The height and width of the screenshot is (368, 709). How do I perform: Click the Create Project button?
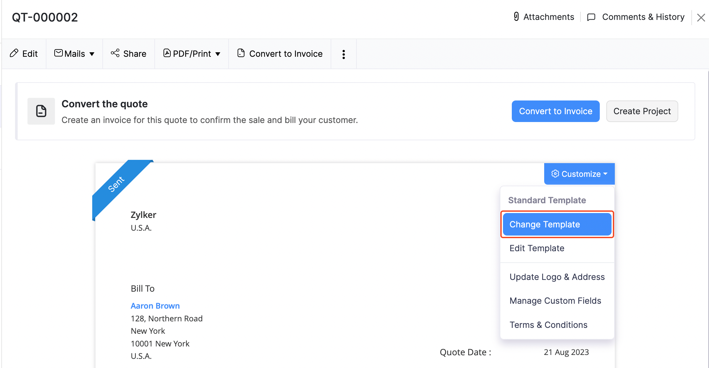pyautogui.click(x=642, y=111)
